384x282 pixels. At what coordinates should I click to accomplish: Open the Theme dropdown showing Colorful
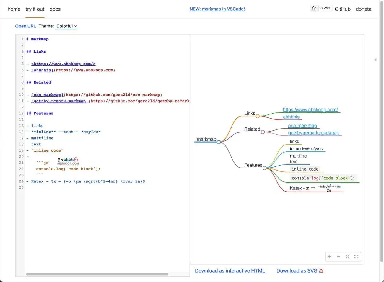(x=66, y=26)
